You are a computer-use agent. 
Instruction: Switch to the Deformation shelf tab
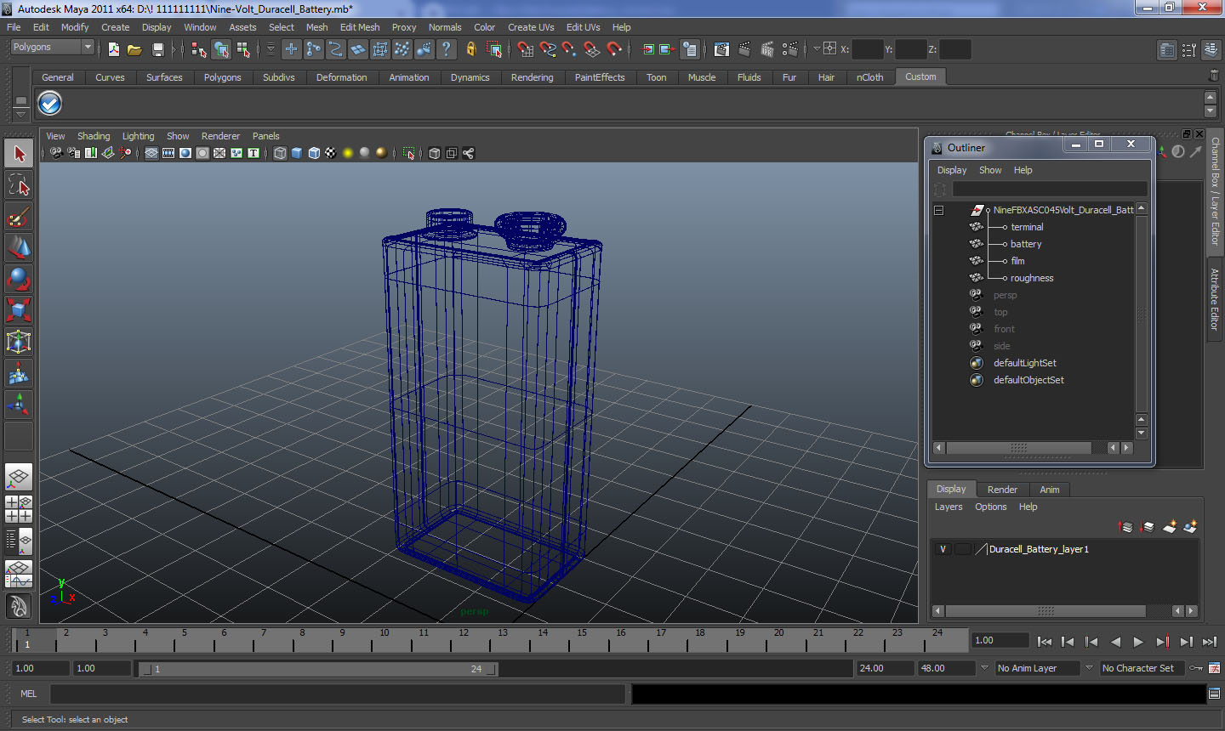point(341,77)
